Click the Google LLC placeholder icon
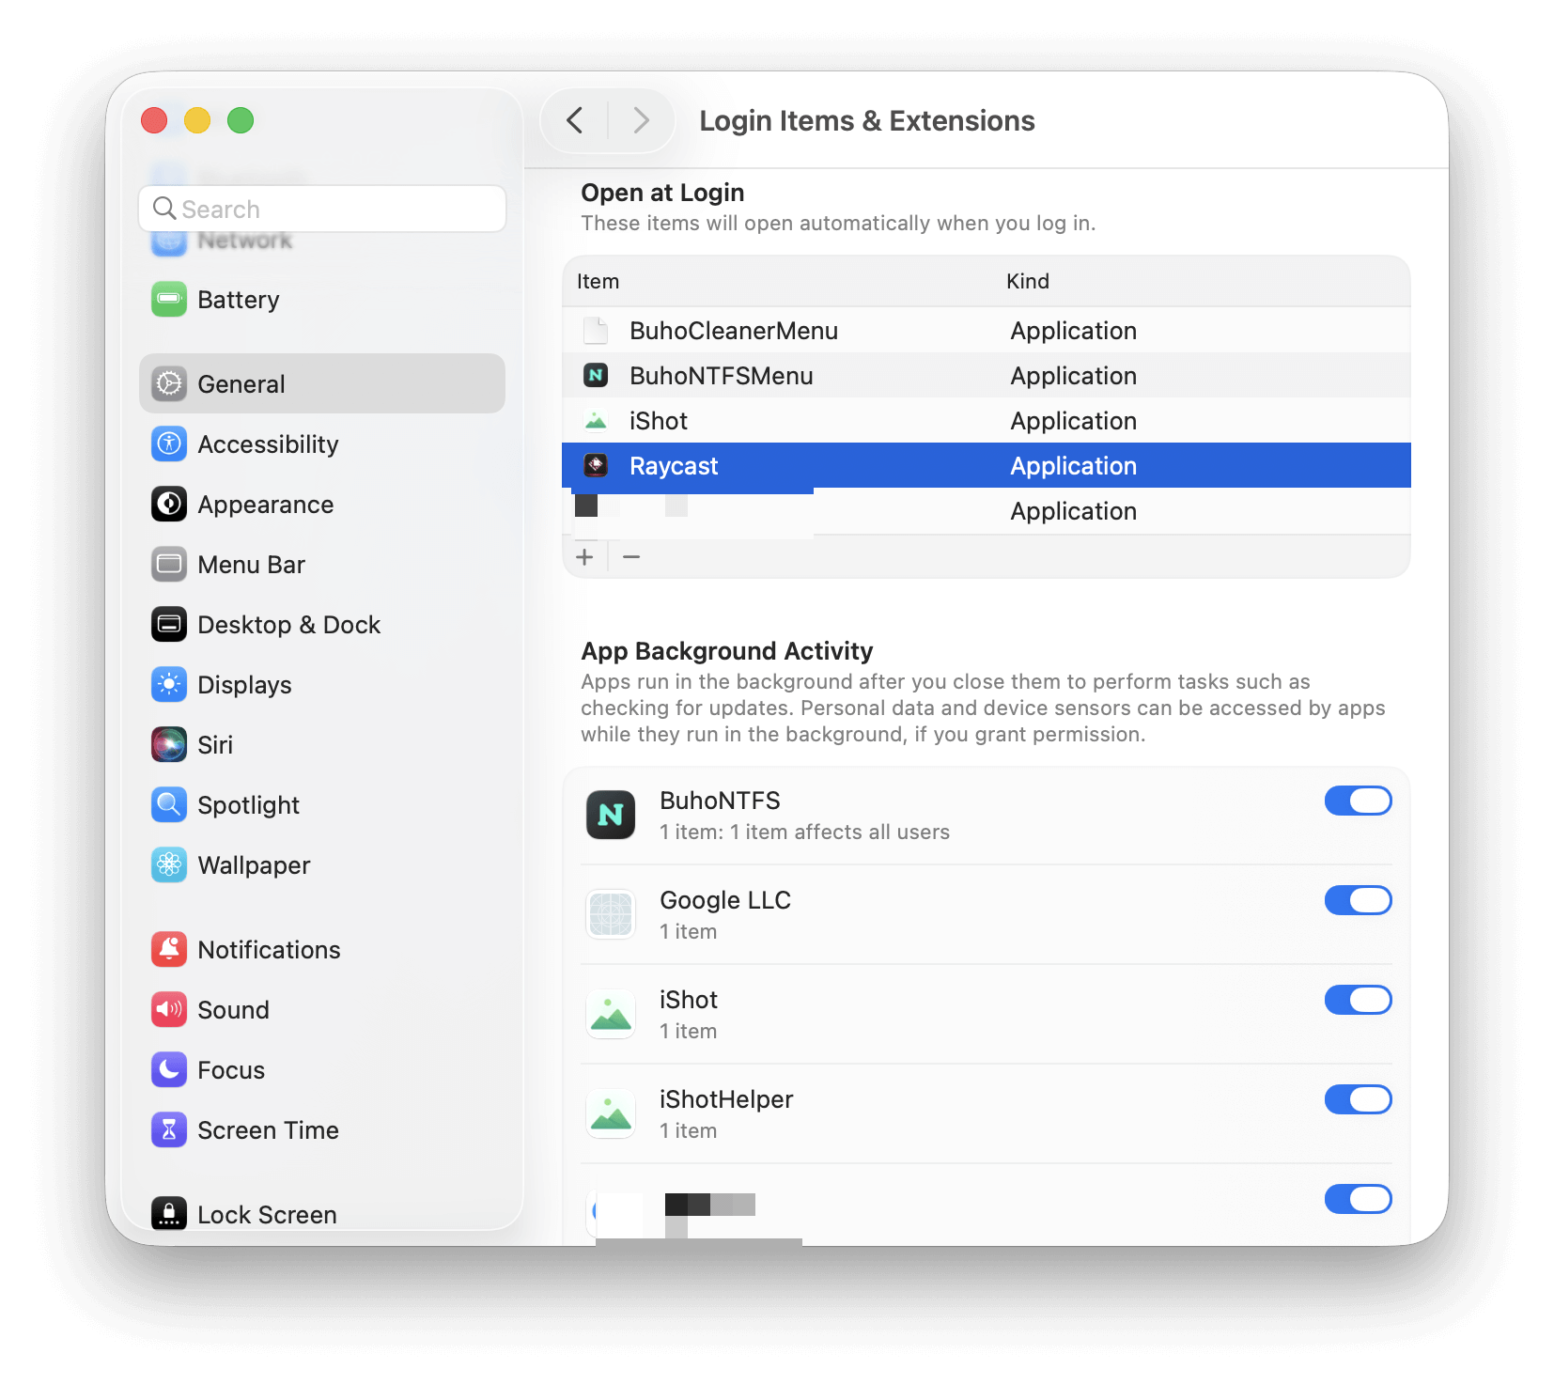 [611, 914]
